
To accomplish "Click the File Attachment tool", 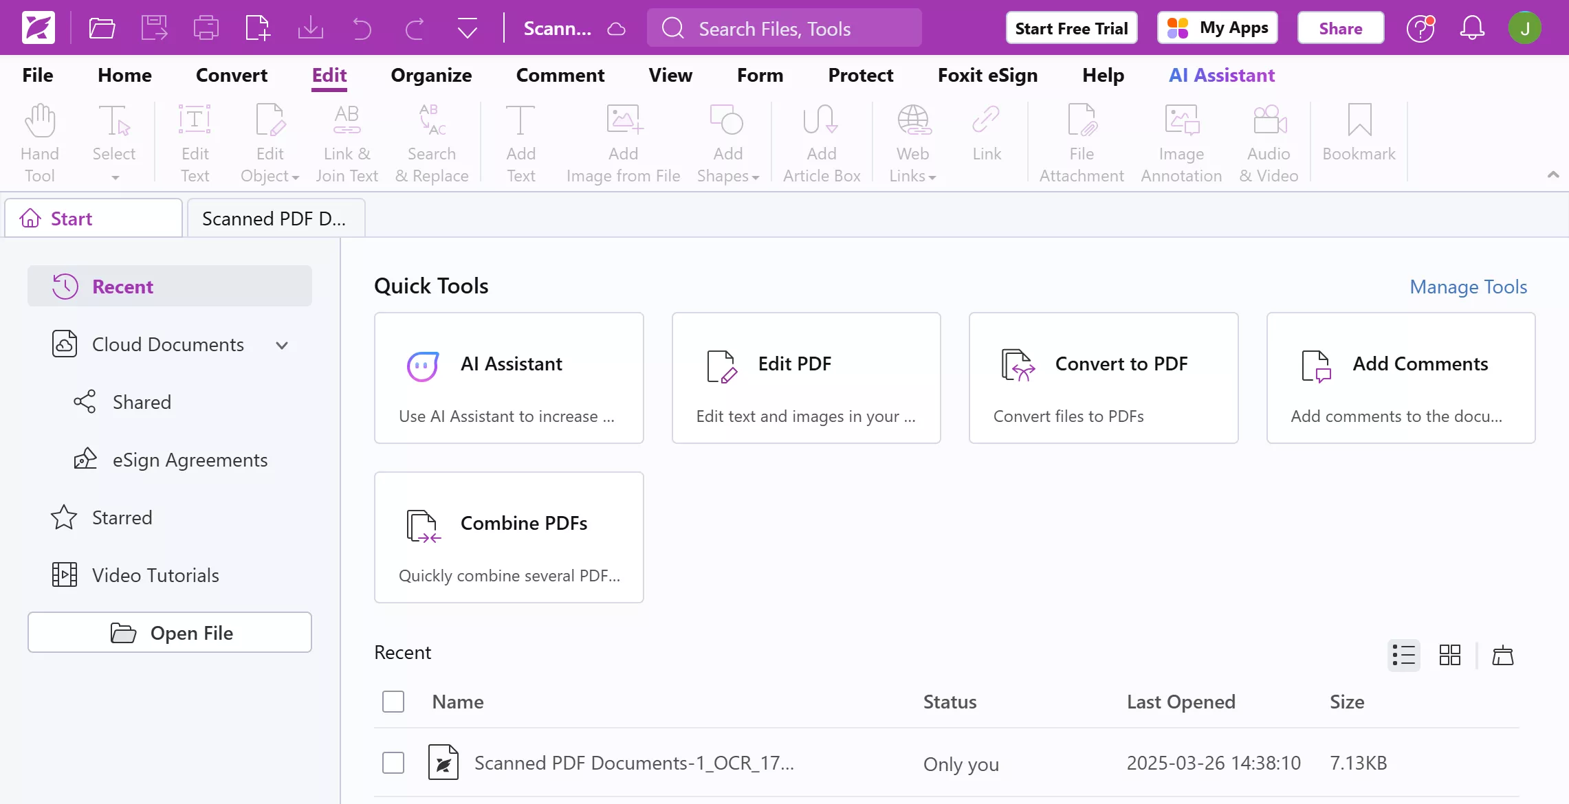I will pyautogui.click(x=1082, y=144).
